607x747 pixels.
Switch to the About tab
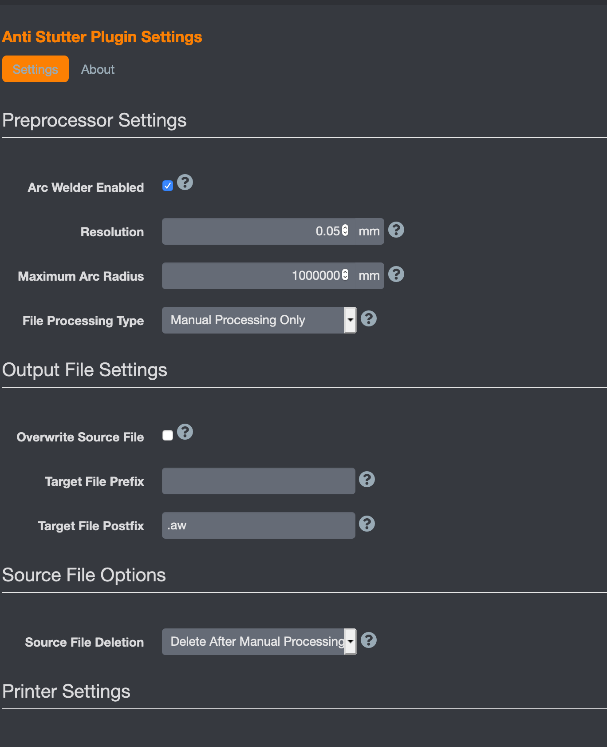98,69
